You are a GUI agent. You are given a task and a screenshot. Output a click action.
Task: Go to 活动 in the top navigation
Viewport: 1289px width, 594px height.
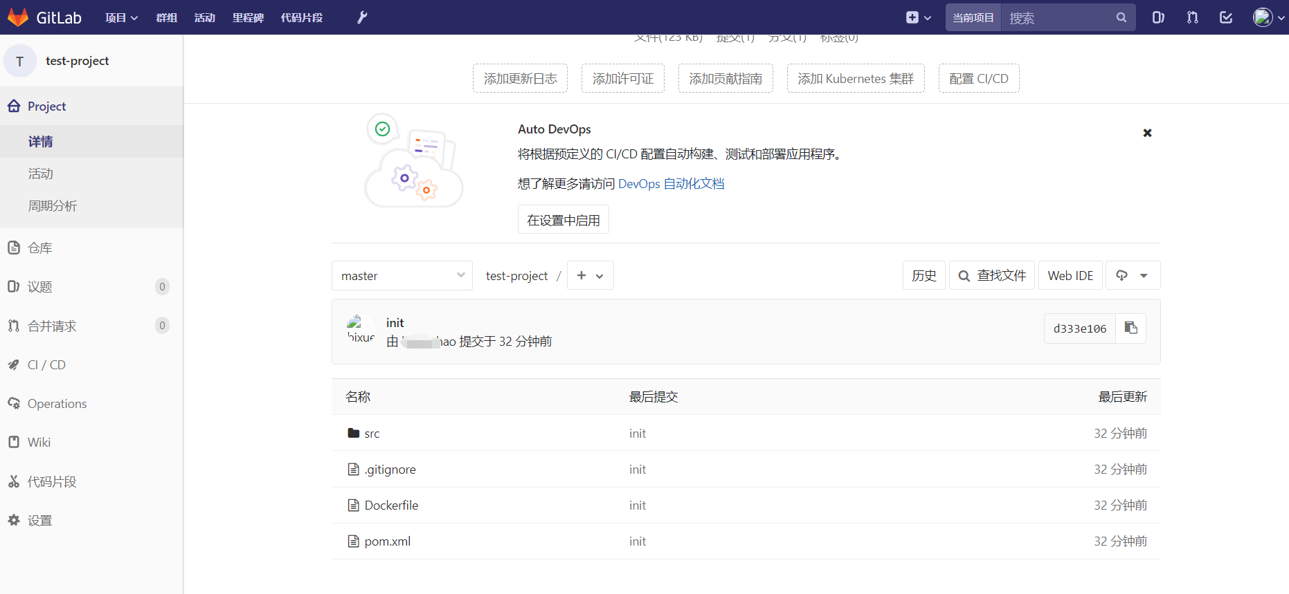click(204, 17)
